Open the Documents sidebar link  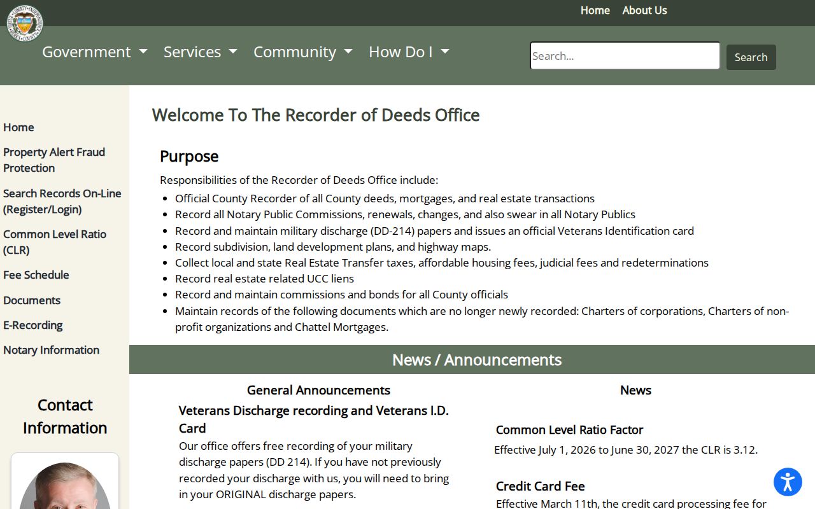pyautogui.click(x=32, y=300)
